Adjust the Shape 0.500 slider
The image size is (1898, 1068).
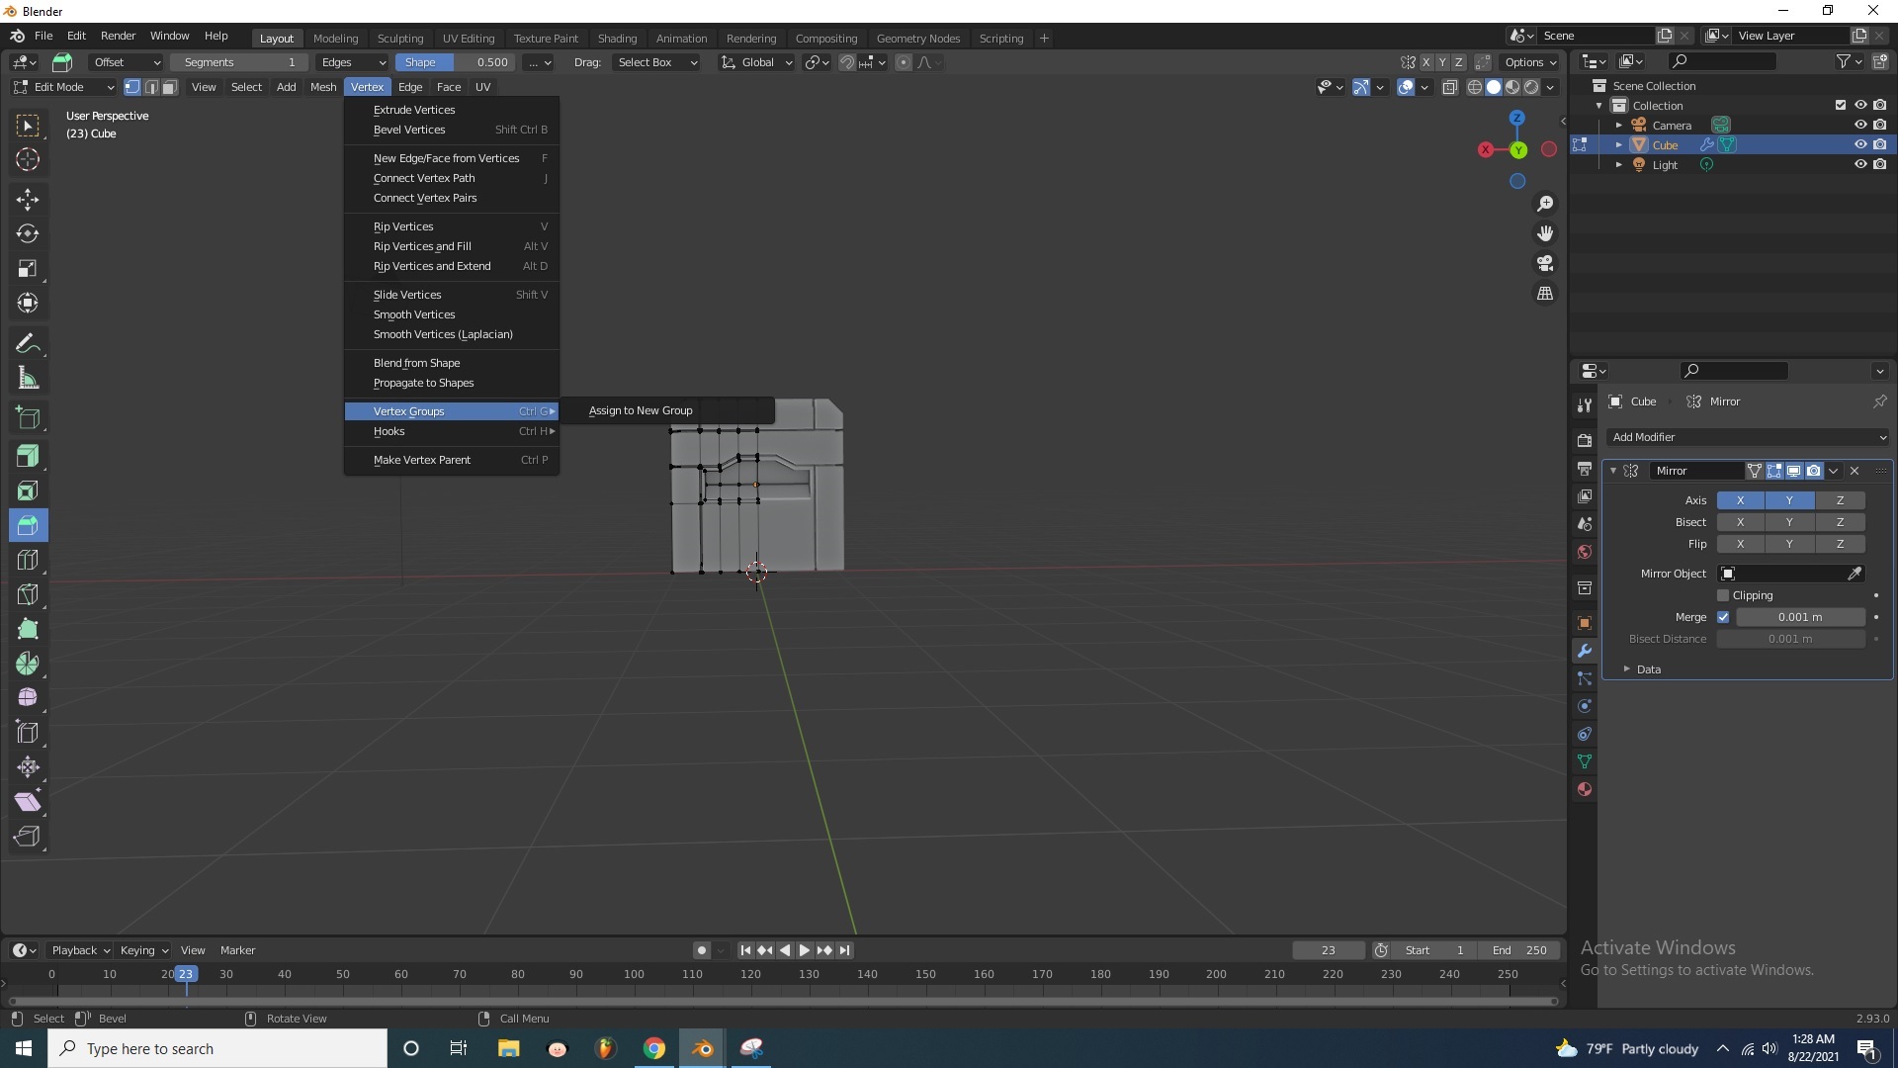tap(455, 62)
